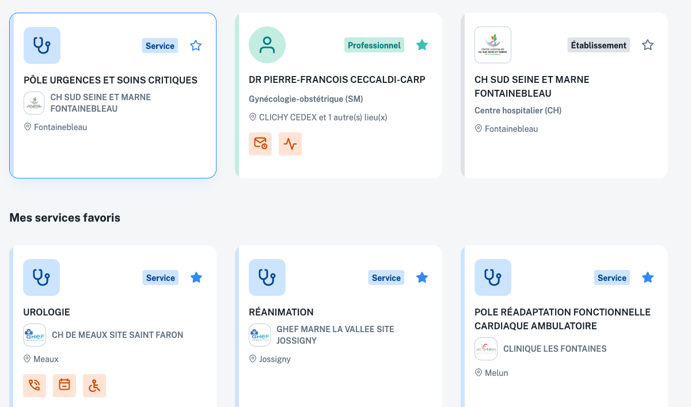Image resolution: width=691 pixels, height=407 pixels.
Task: Click the Clinique Les Fontaines logo thumbnail
Action: click(486, 349)
